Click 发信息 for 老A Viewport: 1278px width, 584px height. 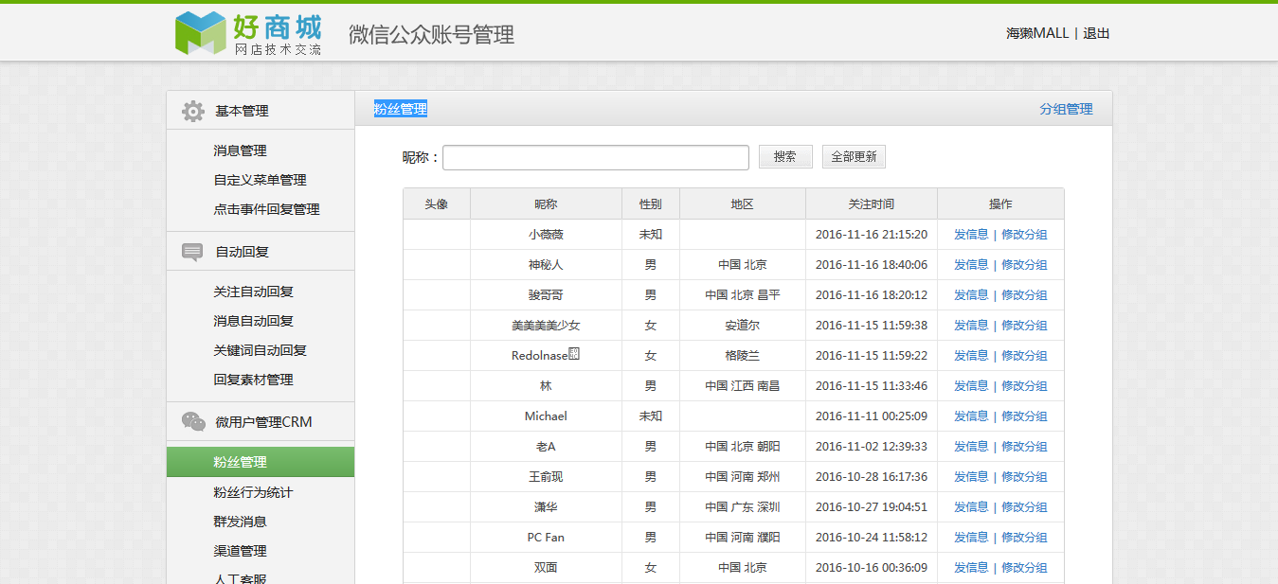coord(971,447)
